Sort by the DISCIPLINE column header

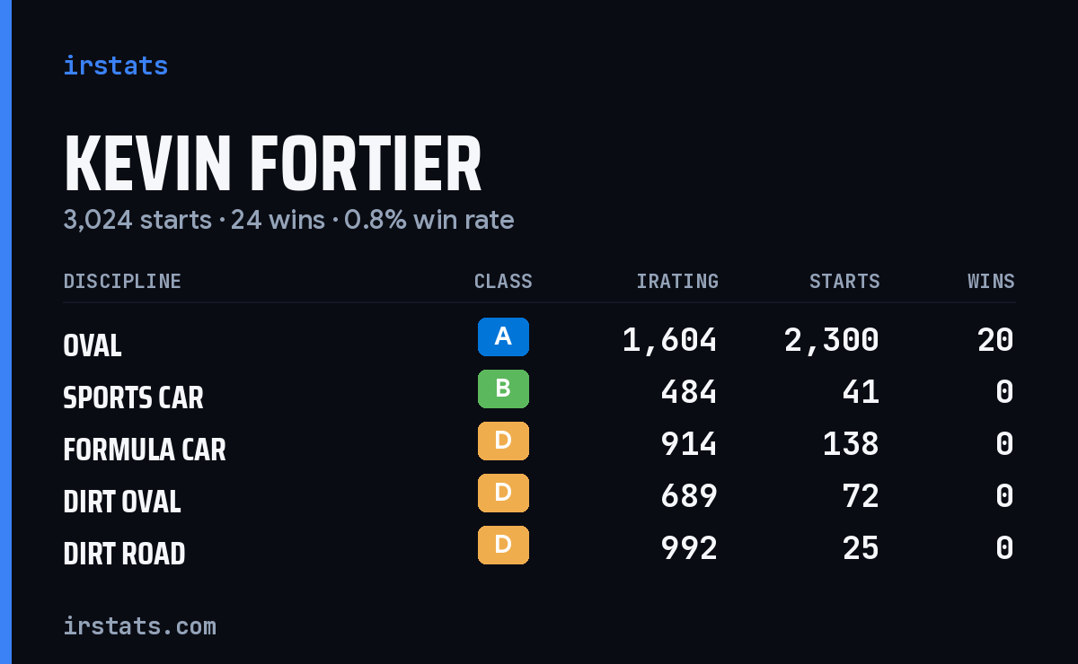[122, 281]
